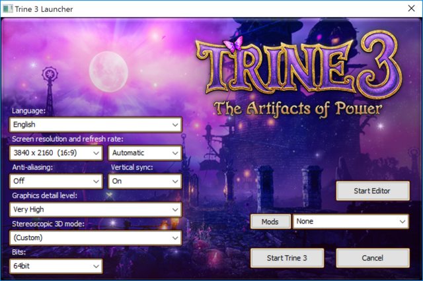The height and width of the screenshot is (281, 423).
Task: Click the Language: label
Action: pyautogui.click(x=29, y=111)
